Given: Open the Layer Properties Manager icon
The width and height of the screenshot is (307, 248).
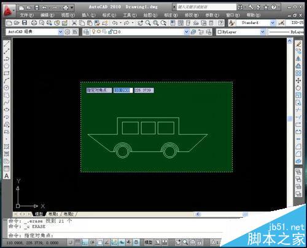Looking at the screenshot, I should 86,32.
